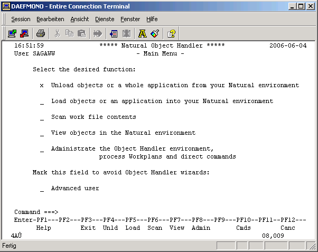318x252 pixels.
Task: Click the window resize grip in status bar
Action: click(311, 246)
